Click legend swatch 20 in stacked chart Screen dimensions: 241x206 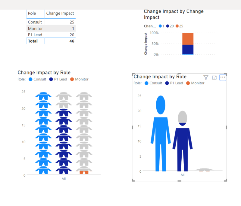(x=168, y=26)
